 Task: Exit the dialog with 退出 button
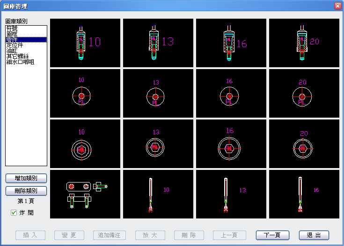(314, 235)
